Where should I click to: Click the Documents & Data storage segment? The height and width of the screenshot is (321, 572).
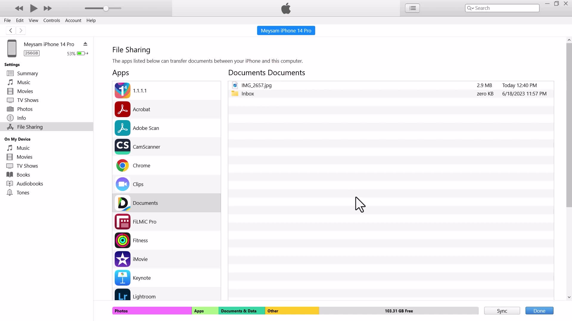[242, 311]
